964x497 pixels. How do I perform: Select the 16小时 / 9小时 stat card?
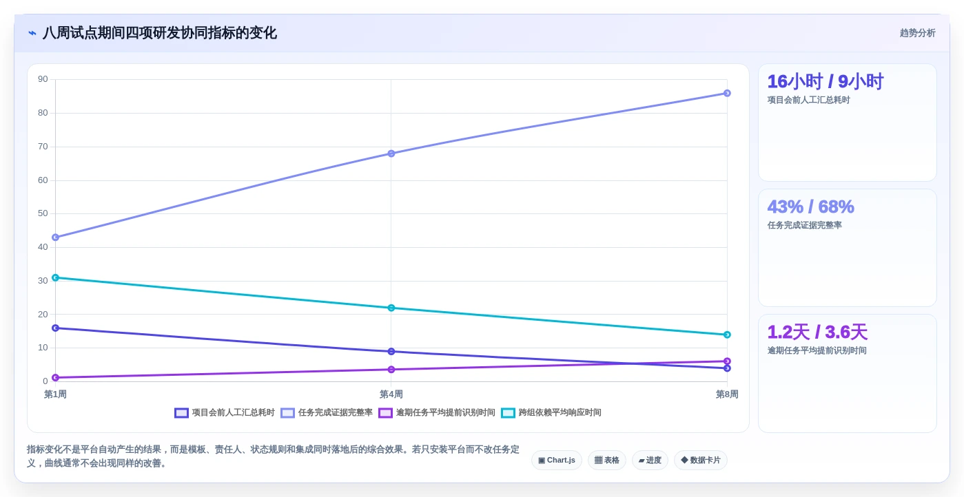pyautogui.click(x=848, y=123)
